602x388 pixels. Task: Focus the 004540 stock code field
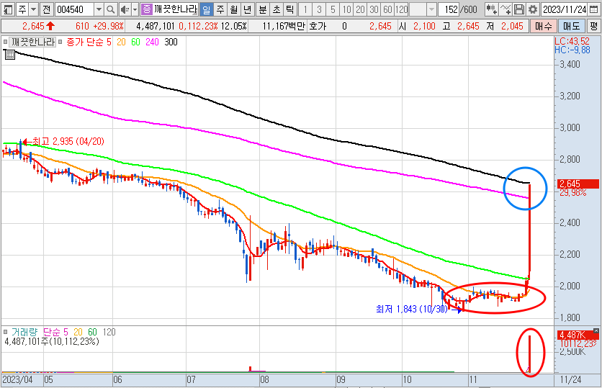coord(74,9)
